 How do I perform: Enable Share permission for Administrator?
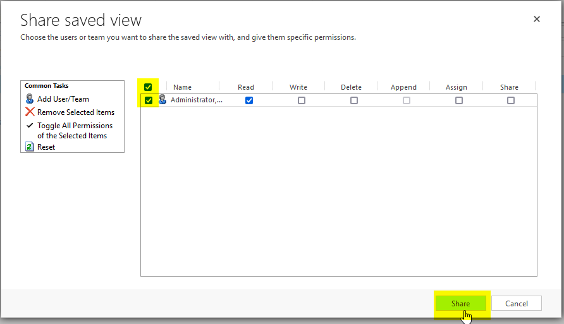(511, 100)
